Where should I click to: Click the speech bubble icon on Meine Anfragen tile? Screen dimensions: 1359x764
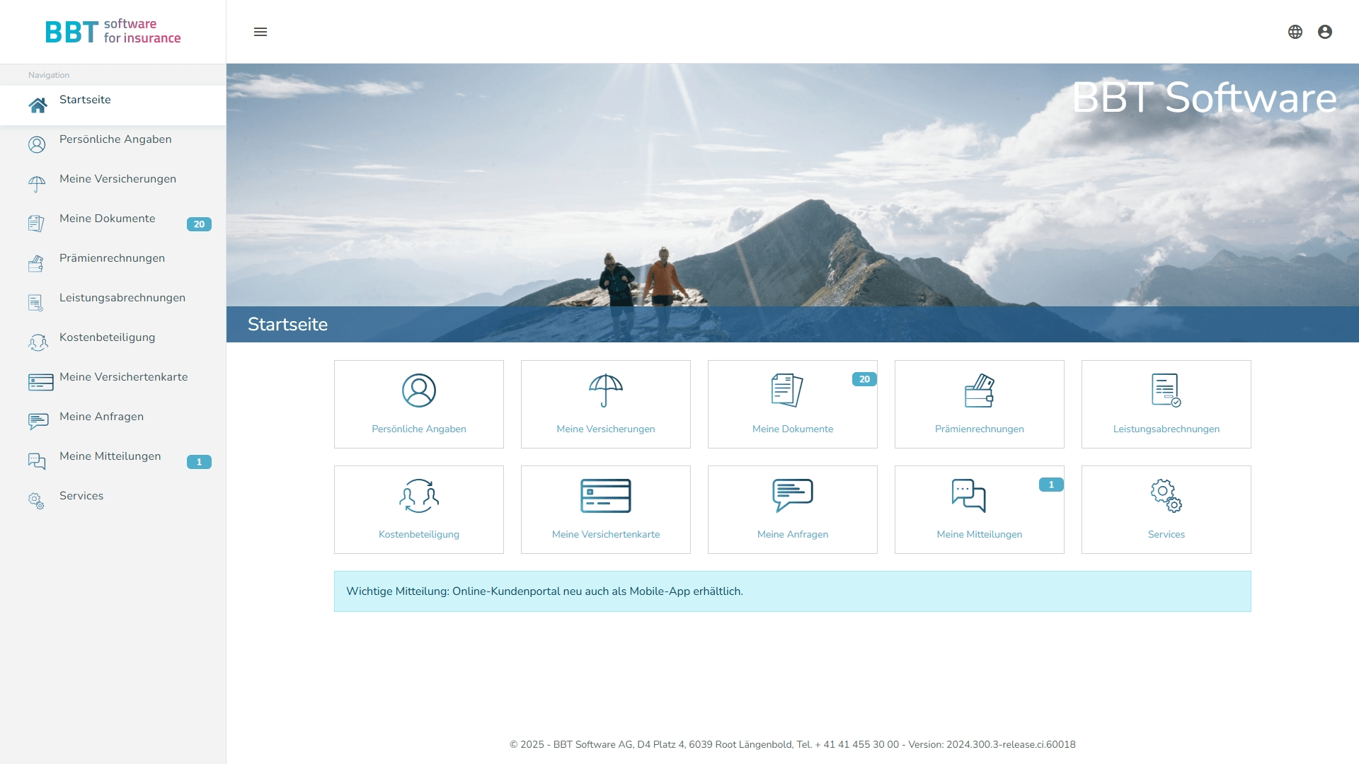[793, 496]
